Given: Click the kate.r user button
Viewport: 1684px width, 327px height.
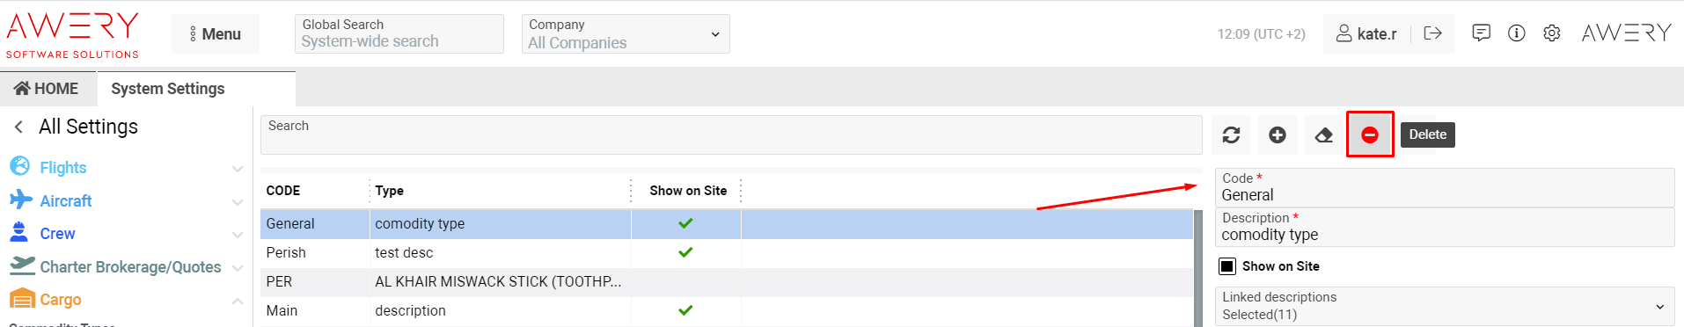Looking at the screenshot, I should pyautogui.click(x=1366, y=33).
